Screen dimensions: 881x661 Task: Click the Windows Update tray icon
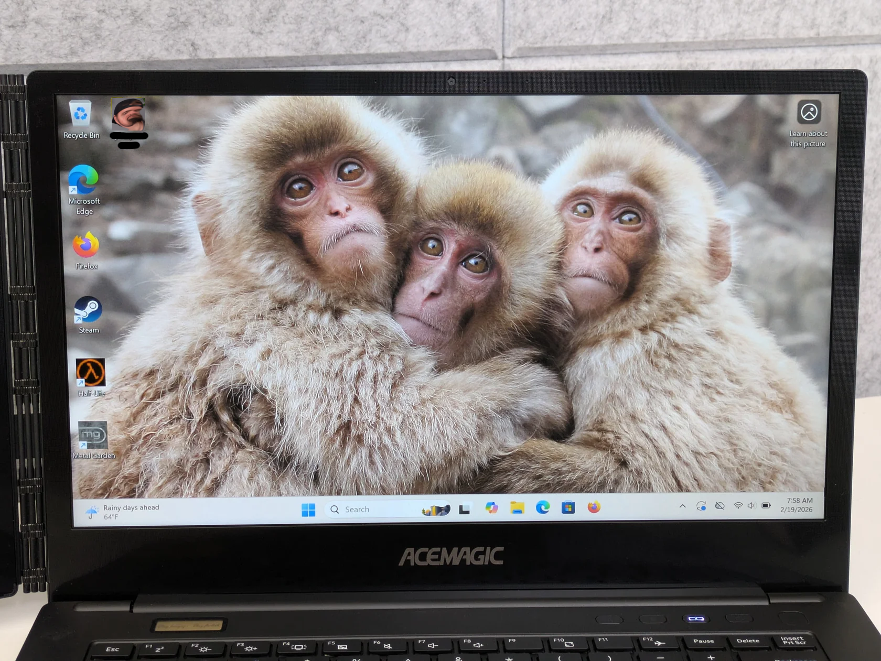pyautogui.click(x=701, y=506)
